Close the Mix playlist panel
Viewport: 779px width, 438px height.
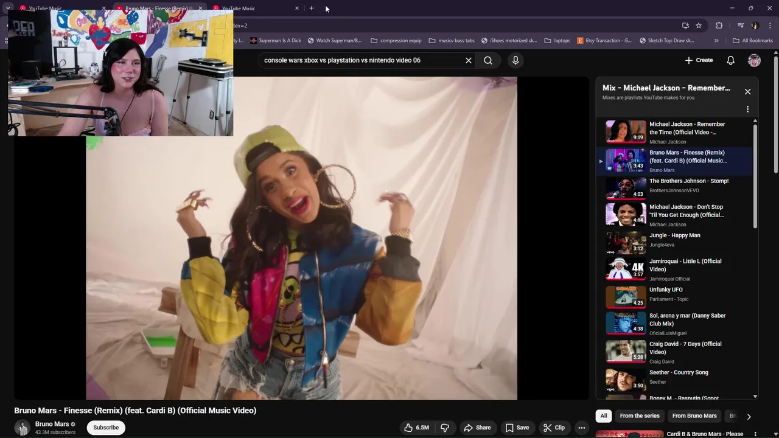(x=748, y=92)
